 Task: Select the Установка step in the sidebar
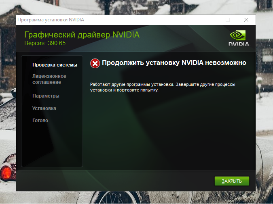pyautogui.click(x=44, y=108)
